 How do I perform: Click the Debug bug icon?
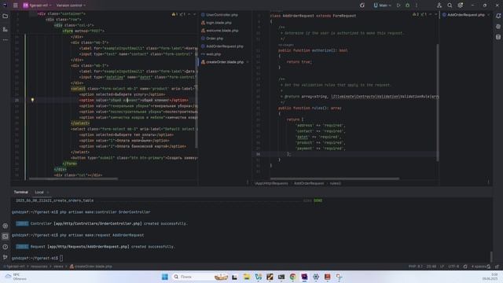[407, 6]
